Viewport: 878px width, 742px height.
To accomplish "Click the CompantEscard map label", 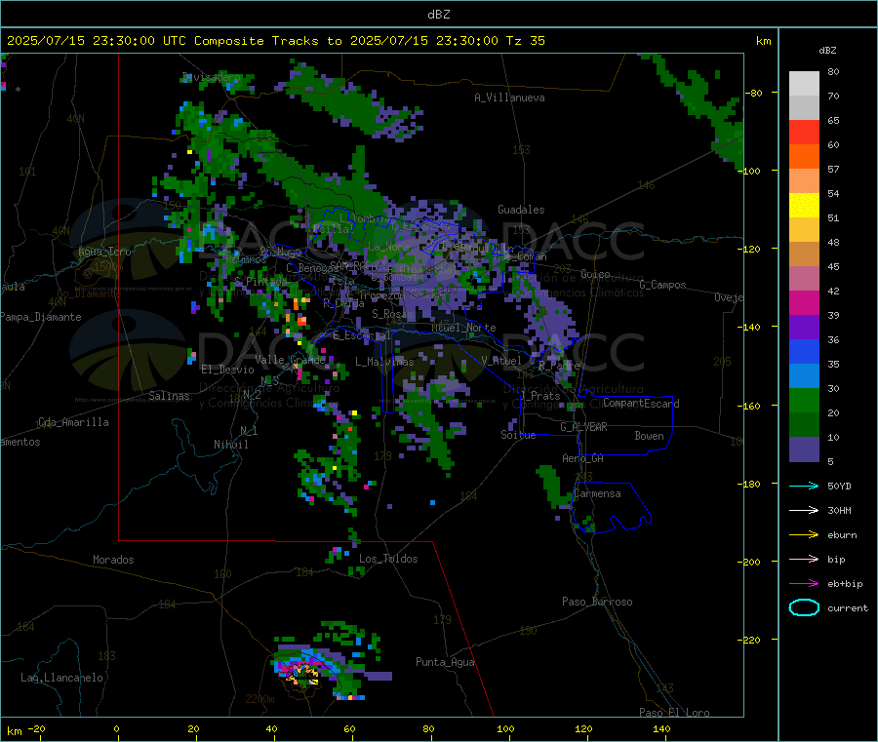I will click(x=641, y=403).
